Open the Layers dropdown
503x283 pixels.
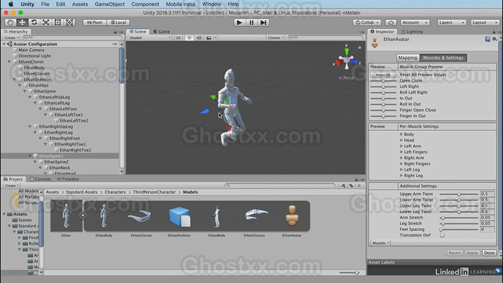coord(452,22)
